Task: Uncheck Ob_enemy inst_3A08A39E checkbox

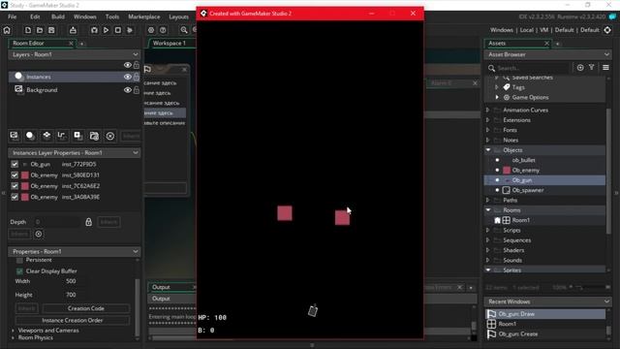Action: click(15, 197)
